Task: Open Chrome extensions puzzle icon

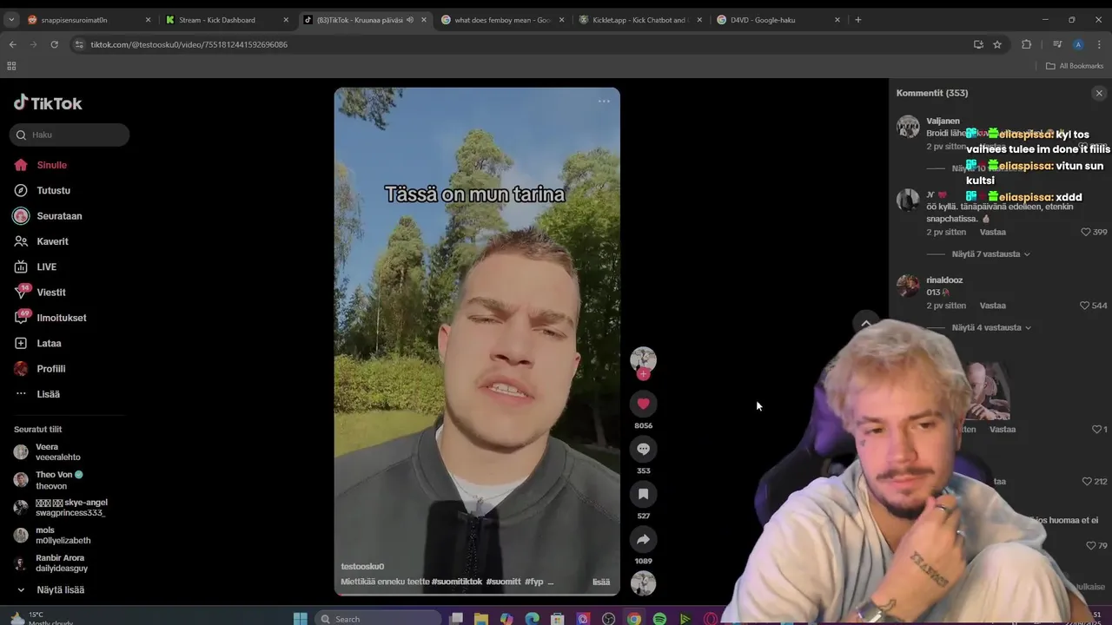Action: pos(1026,44)
